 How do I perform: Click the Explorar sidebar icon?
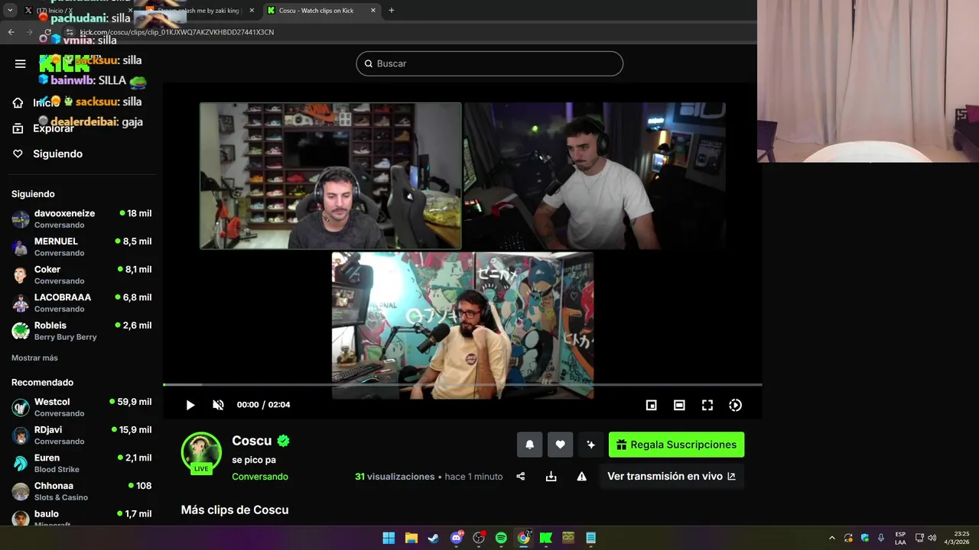[18, 128]
